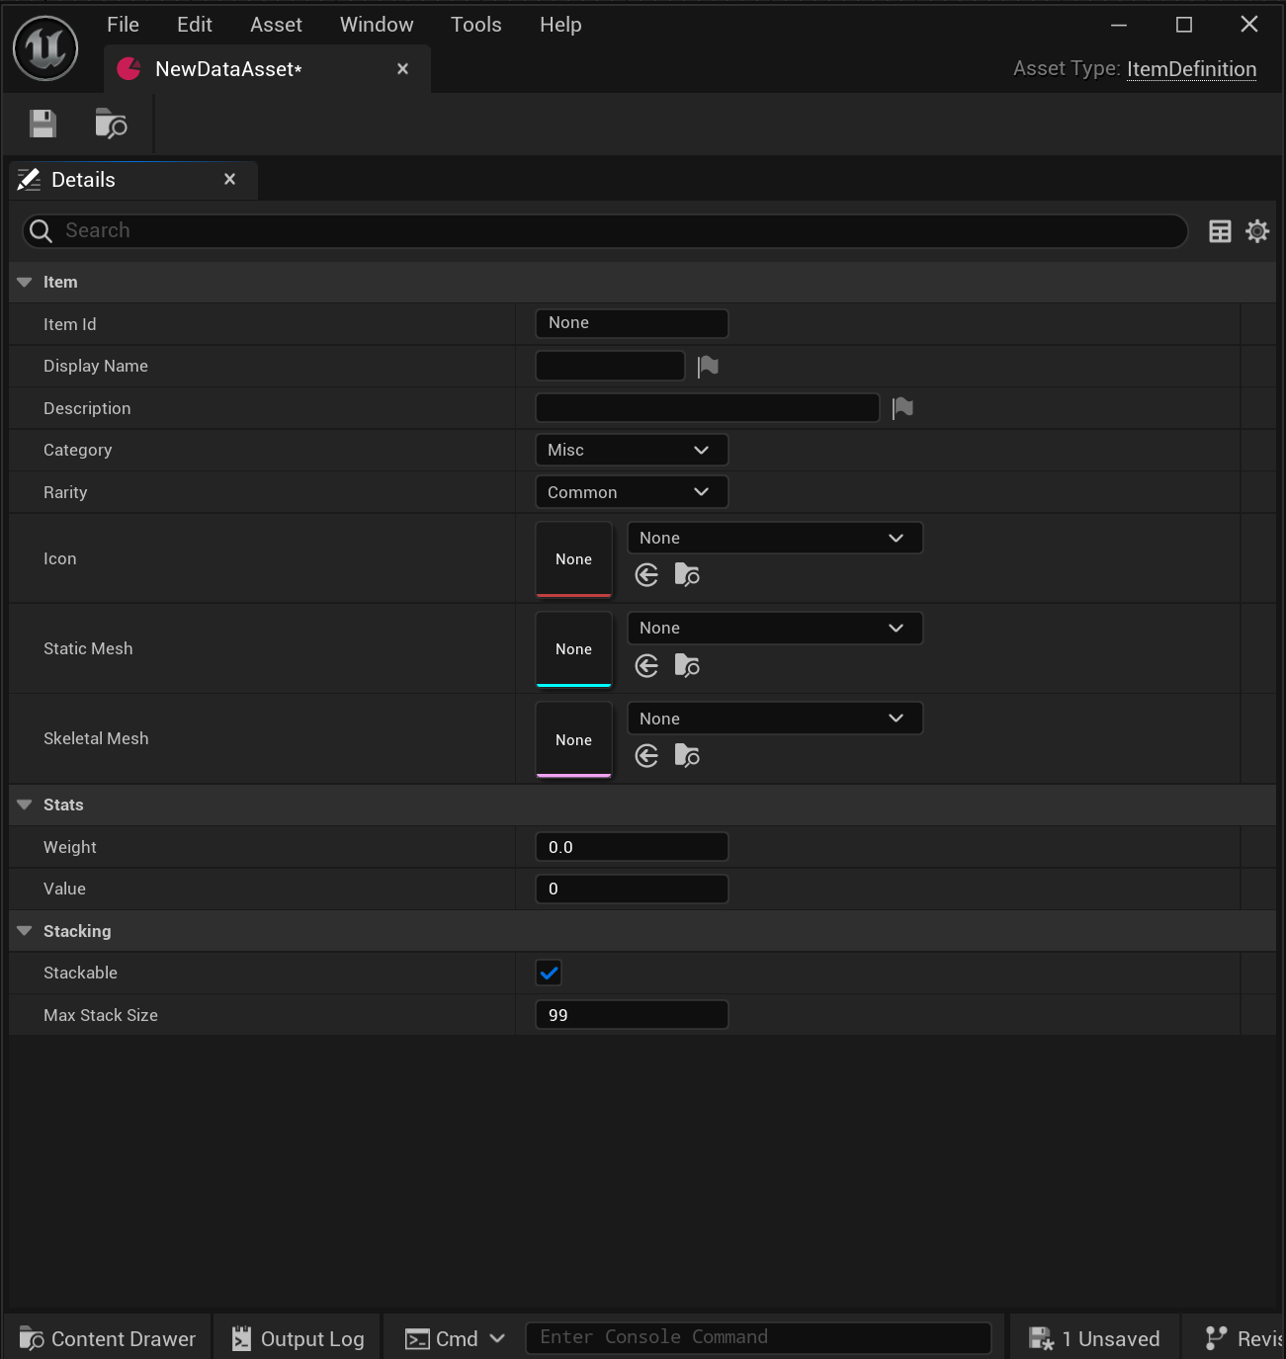Click the Weight value field

click(632, 847)
